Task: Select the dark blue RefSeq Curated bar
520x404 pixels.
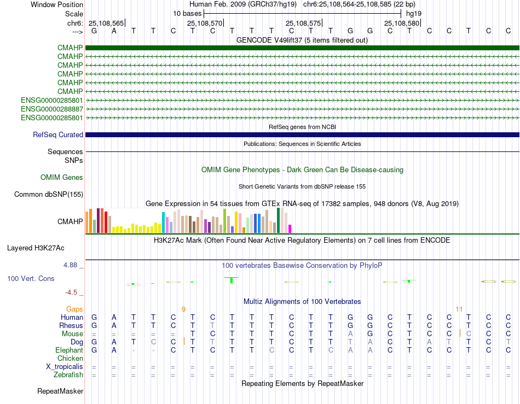Action: tap(302, 135)
